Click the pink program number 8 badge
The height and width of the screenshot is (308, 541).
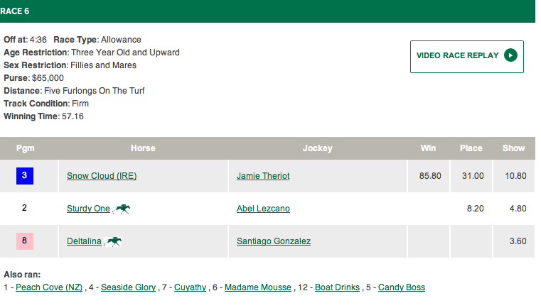(x=25, y=241)
